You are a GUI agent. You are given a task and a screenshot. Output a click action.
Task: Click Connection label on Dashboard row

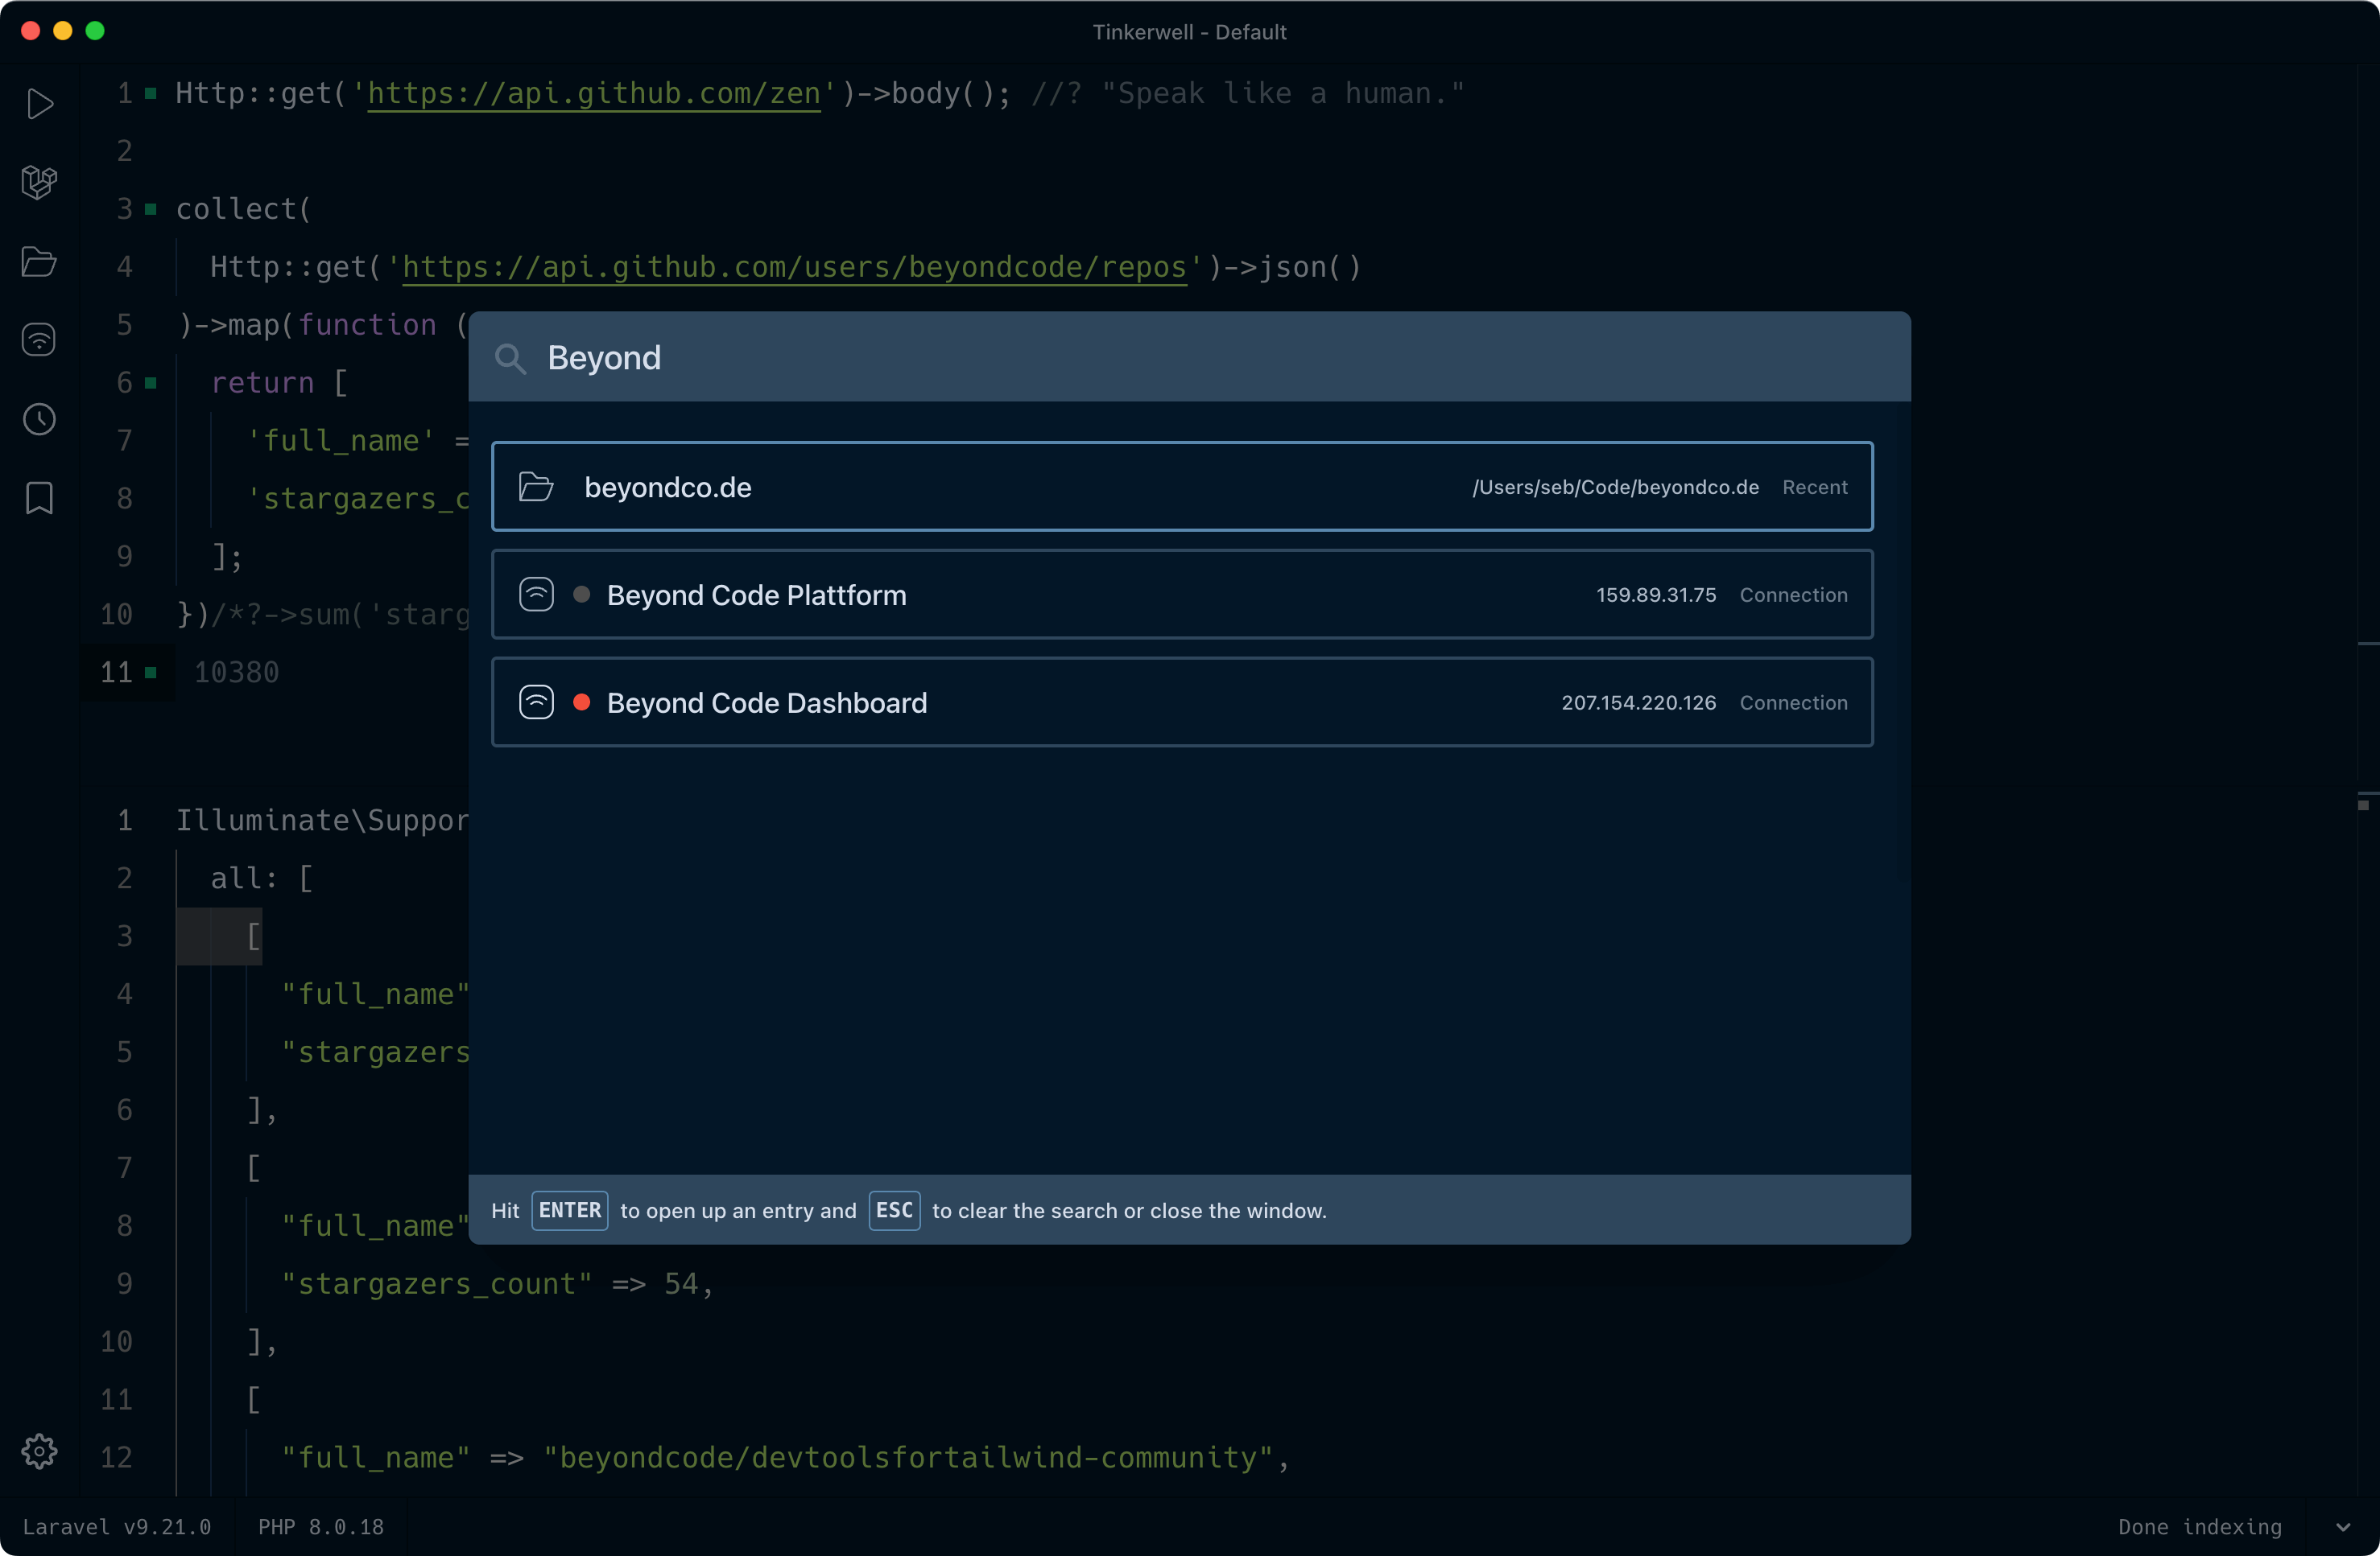tap(1794, 702)
